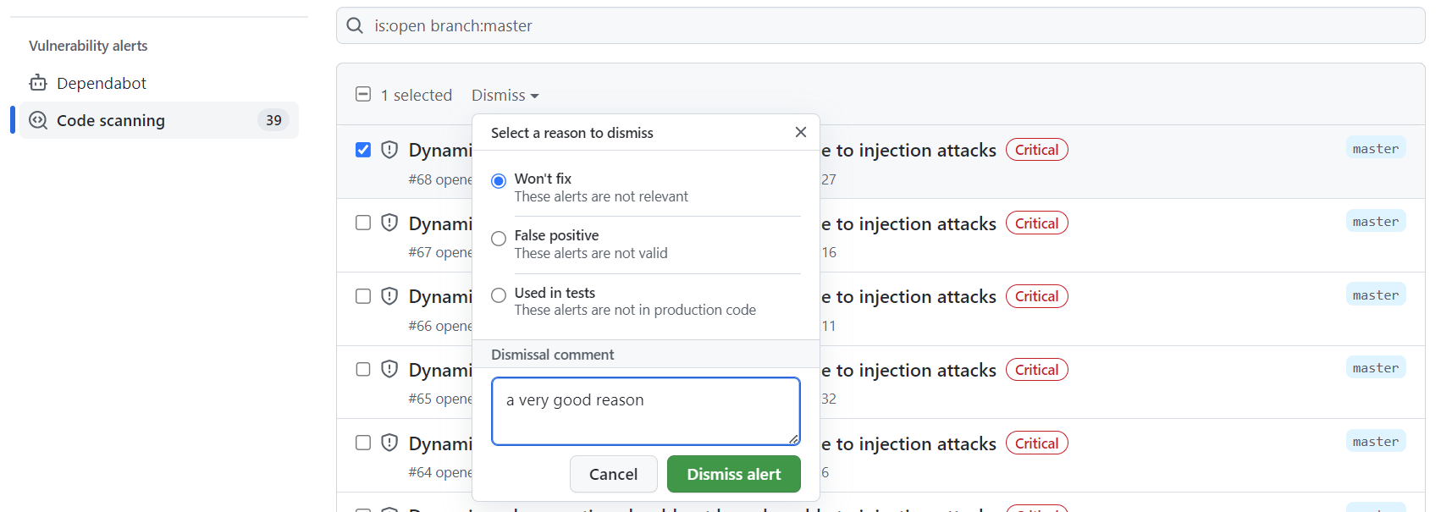Toggle the select-all alerts checkbox
Viewport: 1452px width, 512px height.
pos(363,94)
